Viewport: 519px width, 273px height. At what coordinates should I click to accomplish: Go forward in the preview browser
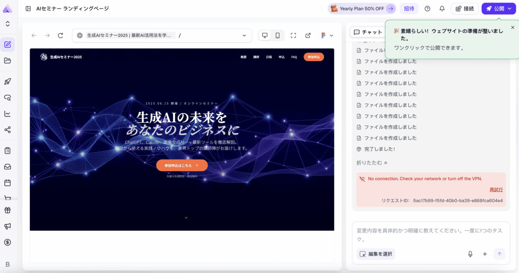point(47,35)
